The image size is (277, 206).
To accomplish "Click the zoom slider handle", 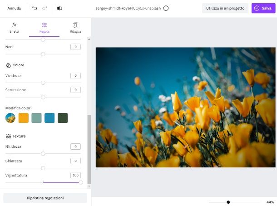I will (228, 202).
